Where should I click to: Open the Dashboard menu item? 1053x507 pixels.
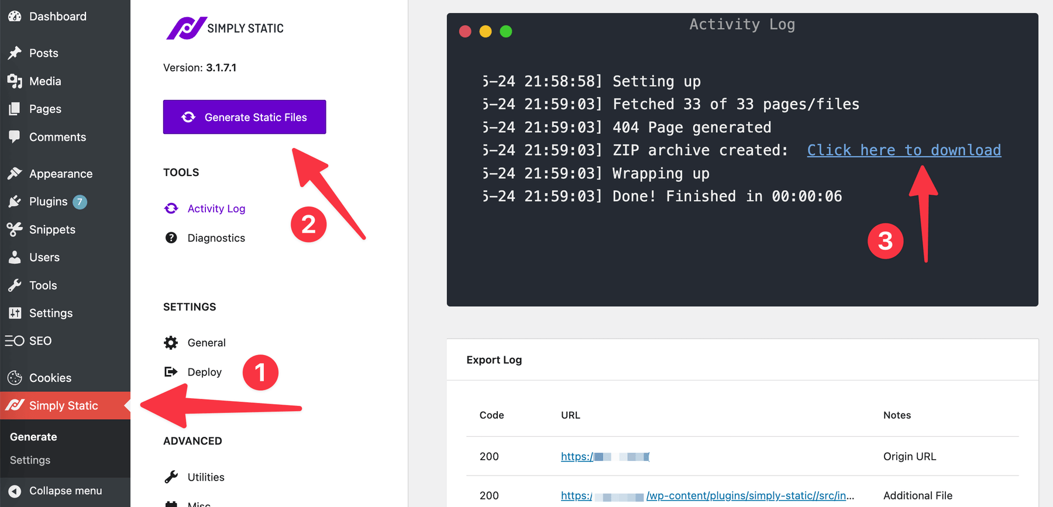pos(57,16)
